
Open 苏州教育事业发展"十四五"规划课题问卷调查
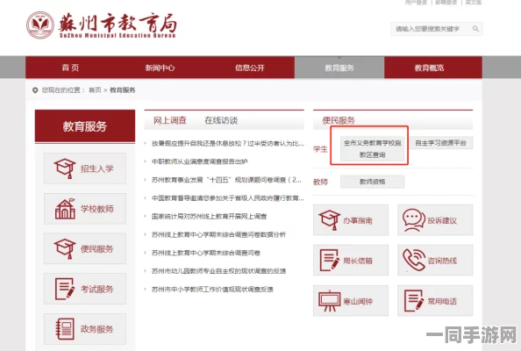(x=226, y=180)
